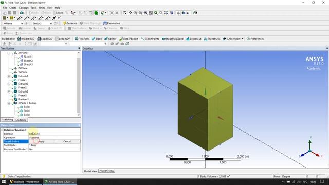Click the Import BGD tool
Screen dimensions: 329x185
point(26,39)
